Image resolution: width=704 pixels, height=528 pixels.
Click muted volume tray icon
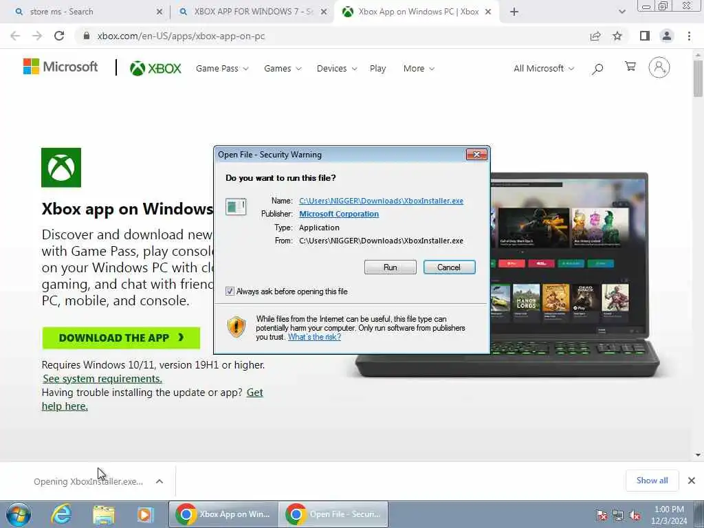(x=635, y=515)
